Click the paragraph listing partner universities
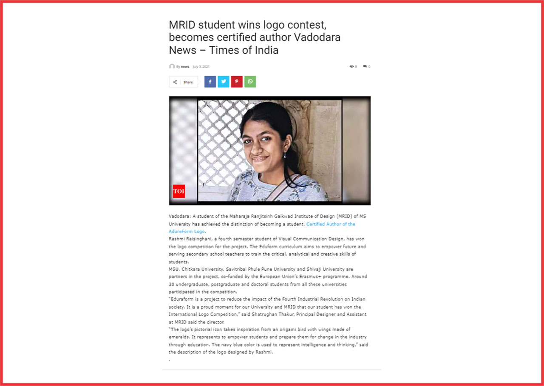This screenshot has height=386, width=544. [268, 280]
